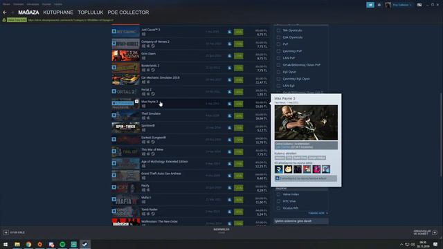The width and height of the screenshot is (443, 249).
Task: Toggle the LAN PvP checkbox
Action: click(x=278, y=58)
